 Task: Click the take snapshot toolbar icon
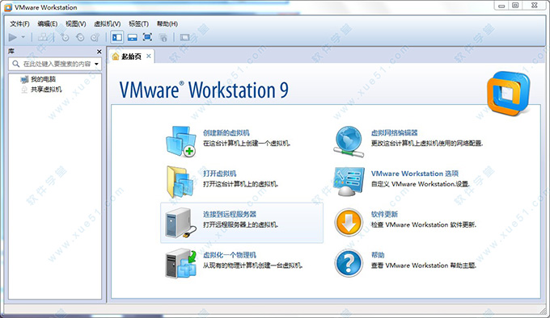pyautogui.click(x=65, y=37)
